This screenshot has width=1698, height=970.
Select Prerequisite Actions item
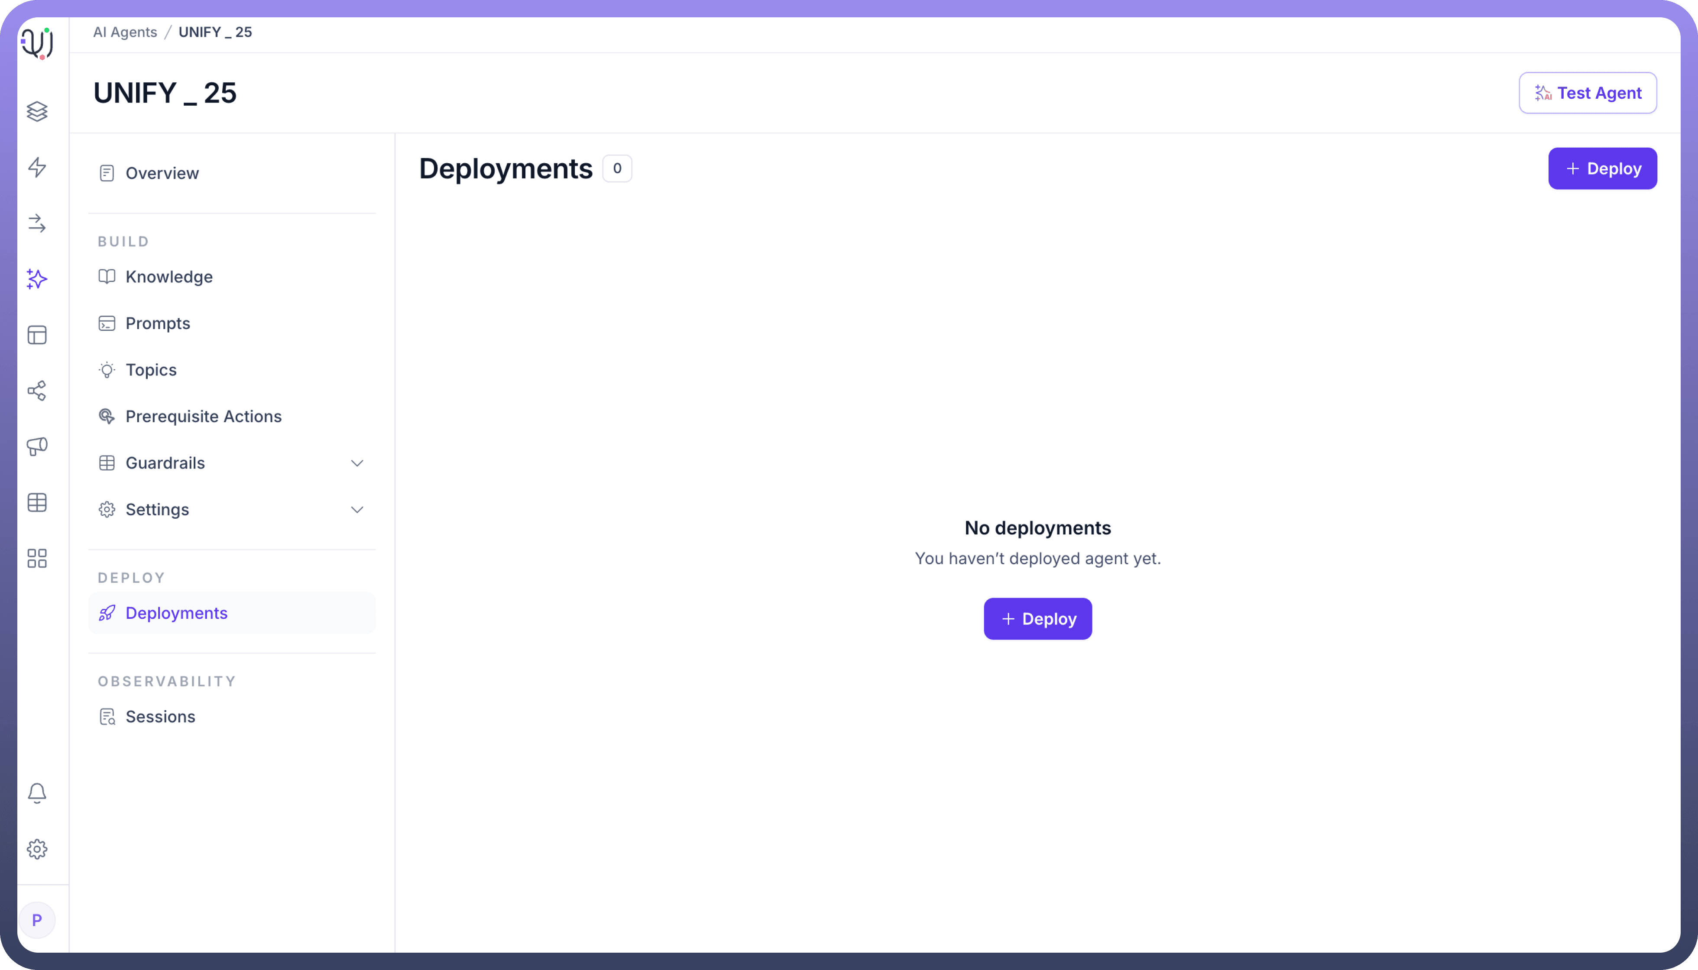203,417
